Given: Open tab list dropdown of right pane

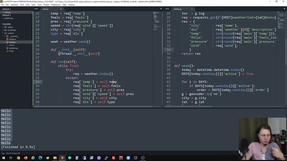Looking at the screenshot, I should coord(285,9).
